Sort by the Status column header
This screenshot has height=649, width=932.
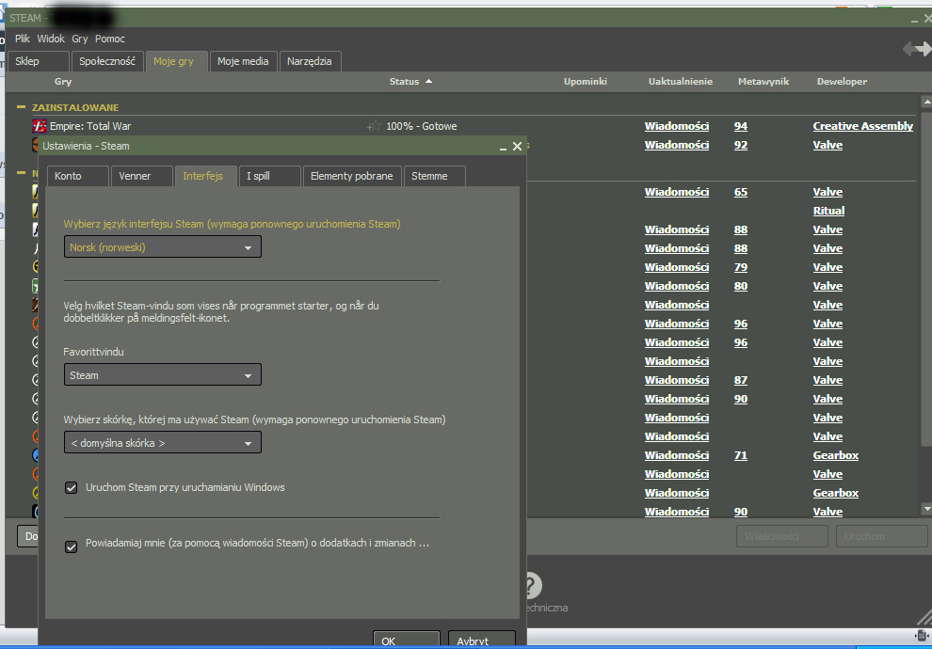pyautogui.click(x=410, y=81)
